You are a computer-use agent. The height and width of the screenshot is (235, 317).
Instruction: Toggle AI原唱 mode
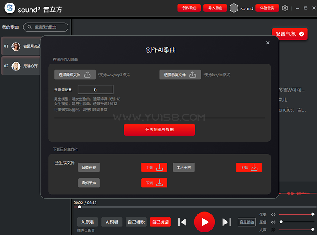point(87,222)
